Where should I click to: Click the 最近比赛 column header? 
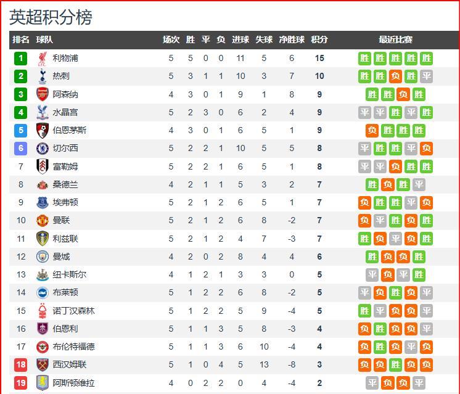click(395, 39)
